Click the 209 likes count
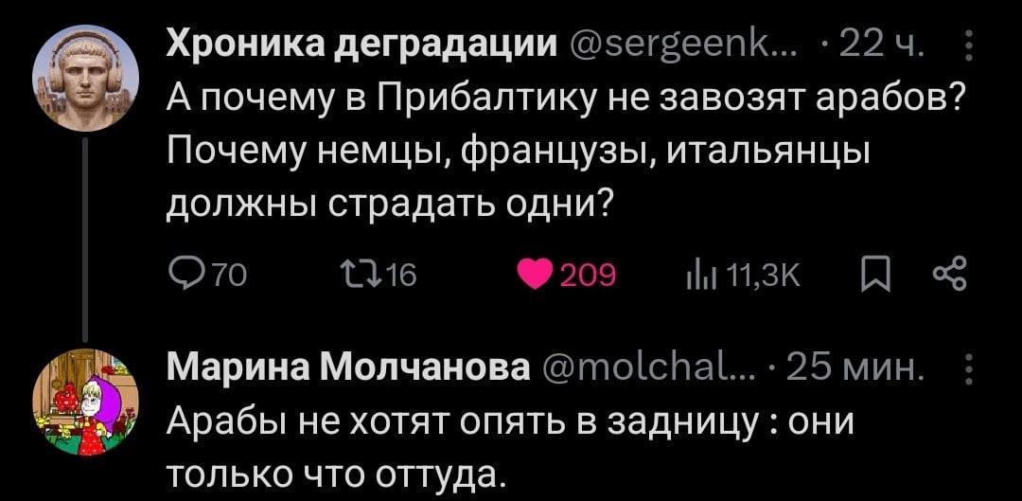This screenshot has height=501, width=1022. click(x=588, y=277)
